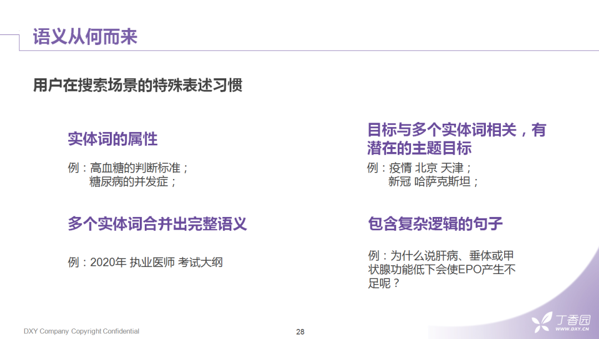Click the horizontal line beneath the title
This screenshot has height=339, width=599.
point(309,50)
